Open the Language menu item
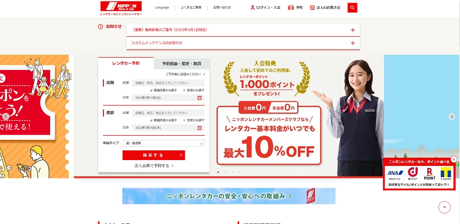The height and width of the screenshot is (224, 460). [x=162, y=8]
